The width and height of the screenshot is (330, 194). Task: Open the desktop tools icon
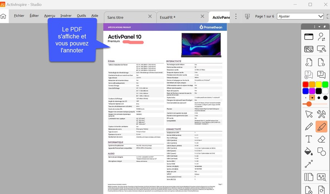click(x=321, y=49)
